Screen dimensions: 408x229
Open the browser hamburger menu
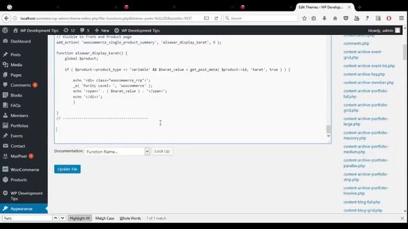coord(402,18)
